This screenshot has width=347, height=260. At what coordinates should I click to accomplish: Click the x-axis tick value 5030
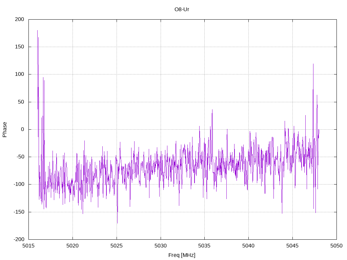click(x=161, y=246)
